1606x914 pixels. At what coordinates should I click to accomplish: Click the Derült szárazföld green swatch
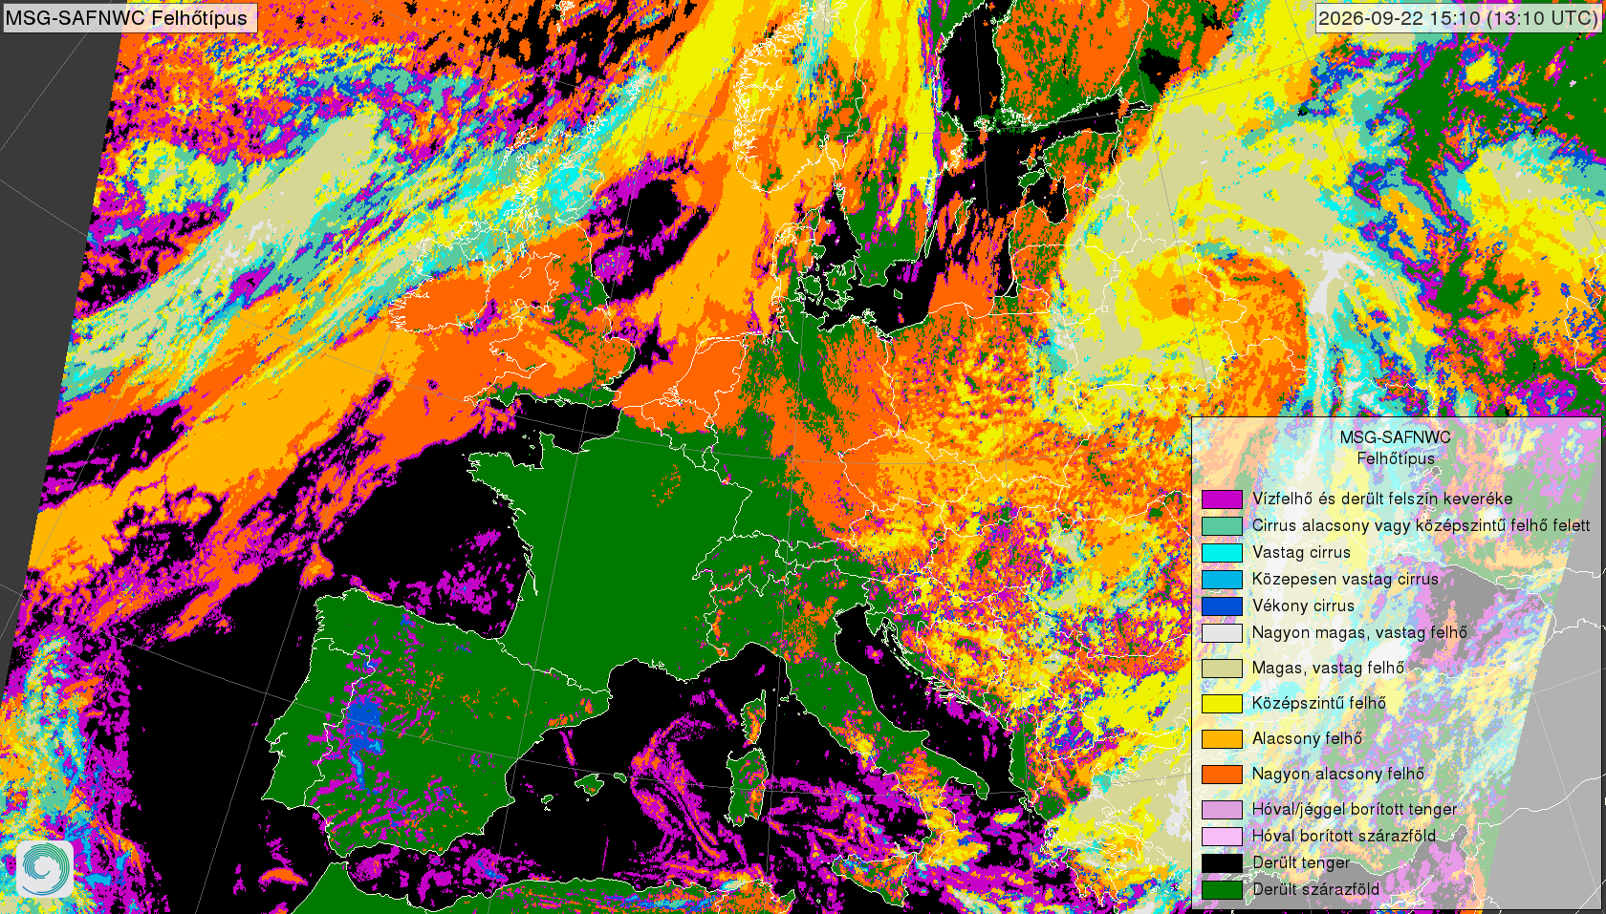[1222, 889]
